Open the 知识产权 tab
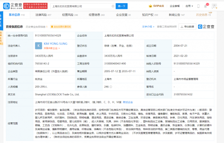The height and width of the screenshot is (143, 224). pyautogui.click(x=148, y=15)
